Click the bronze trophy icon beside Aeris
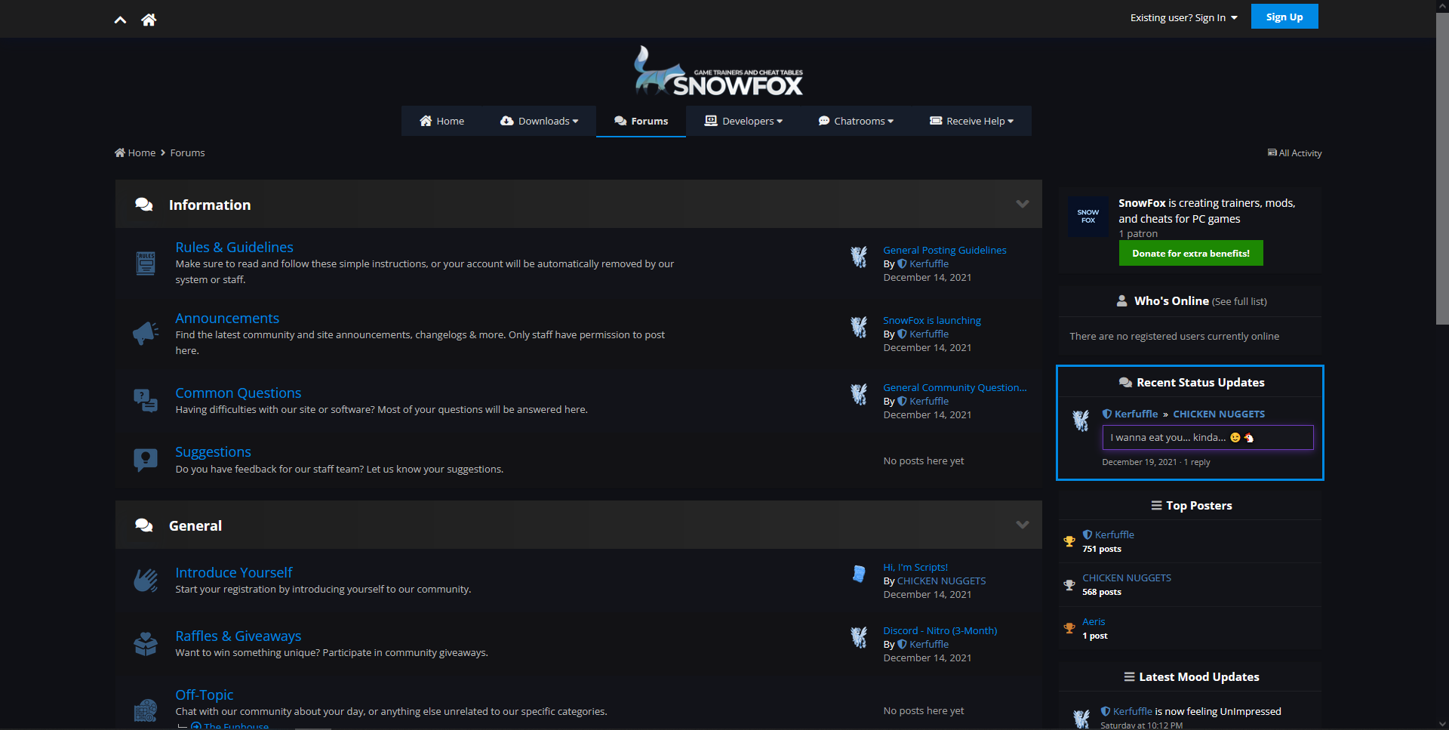The width and height of the screenshot is (1449, 730). 1069,628
